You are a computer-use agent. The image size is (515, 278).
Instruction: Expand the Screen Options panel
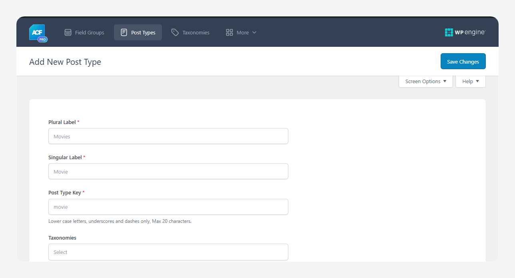coord(426,81)
